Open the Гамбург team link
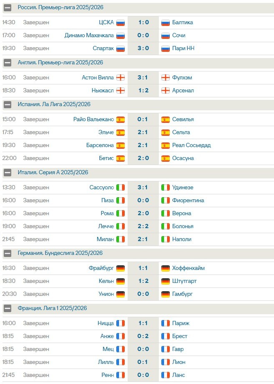This screenshot has width=274, height=384. 182,294
